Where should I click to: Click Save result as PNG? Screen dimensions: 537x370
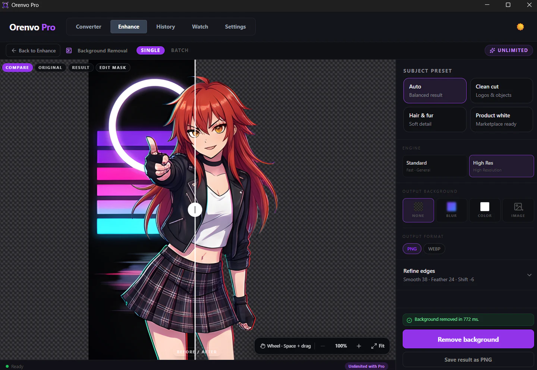tap(468, 360)
